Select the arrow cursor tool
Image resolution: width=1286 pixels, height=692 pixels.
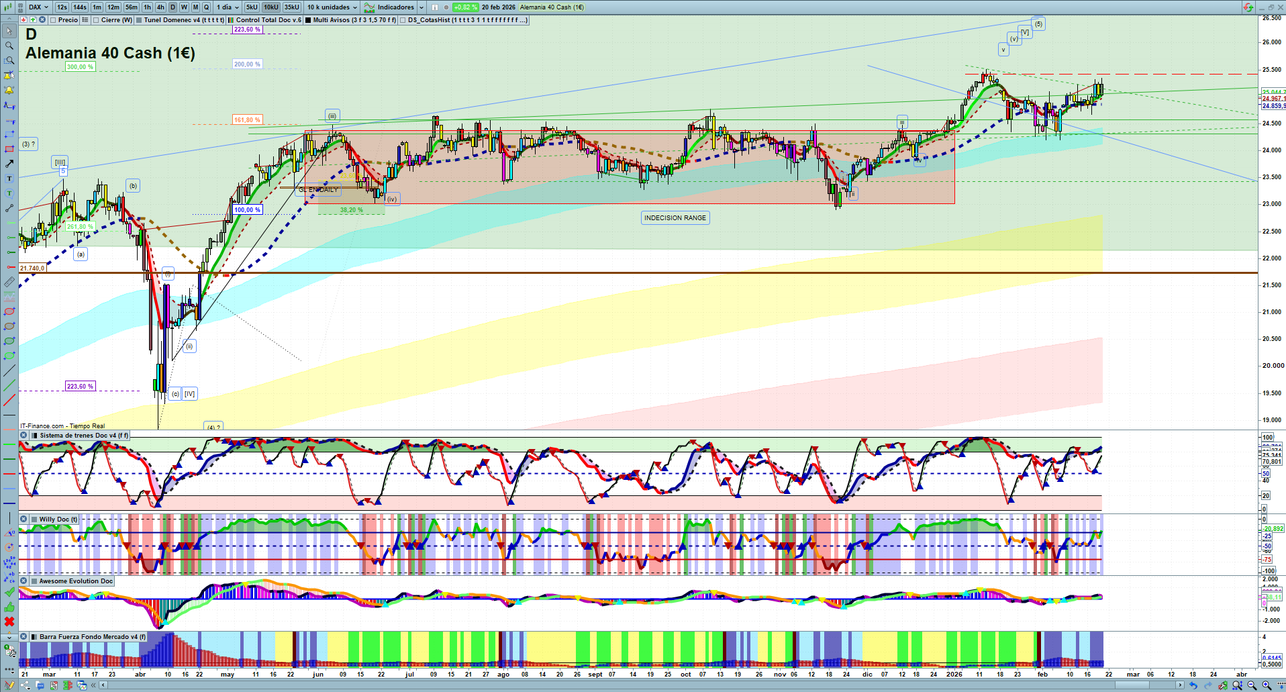point(9,31)
